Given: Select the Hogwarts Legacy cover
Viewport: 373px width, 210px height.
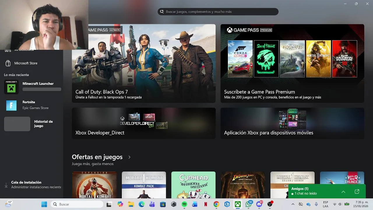Looking at the screenshot, I should (x=292, y=59).
